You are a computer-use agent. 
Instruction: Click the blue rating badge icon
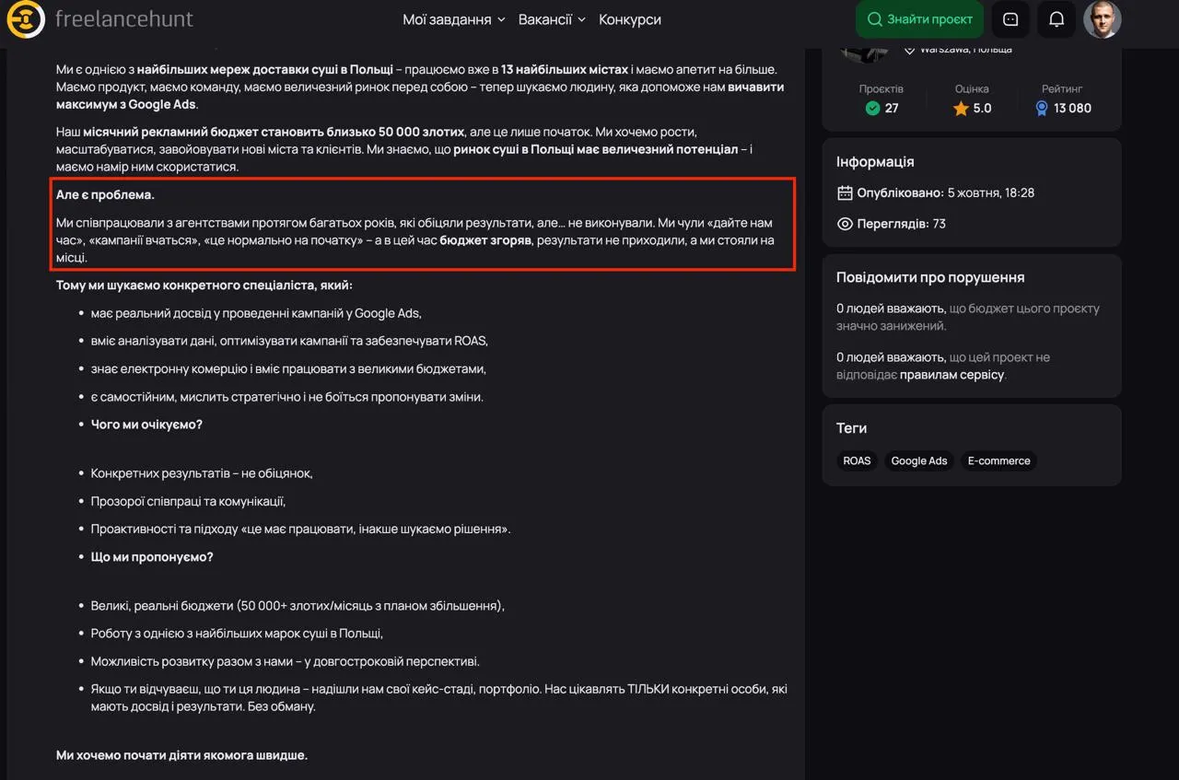1042,109
